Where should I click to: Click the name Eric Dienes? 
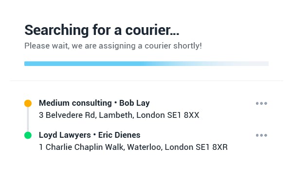tap(119, 135)
